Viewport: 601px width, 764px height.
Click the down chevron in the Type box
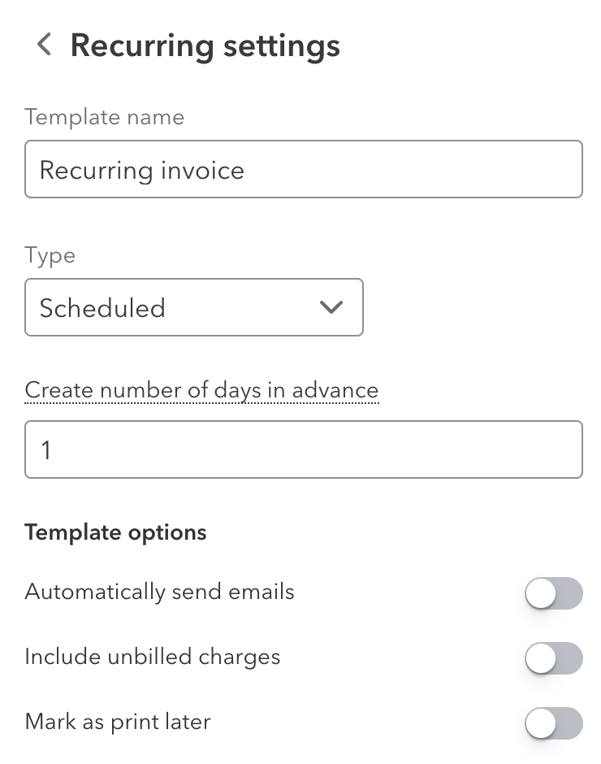[x=331, y=307]
